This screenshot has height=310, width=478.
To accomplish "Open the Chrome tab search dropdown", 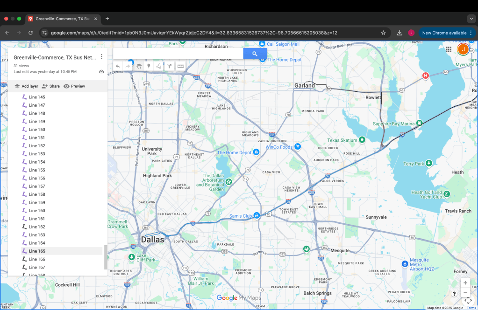I will 471,19.
